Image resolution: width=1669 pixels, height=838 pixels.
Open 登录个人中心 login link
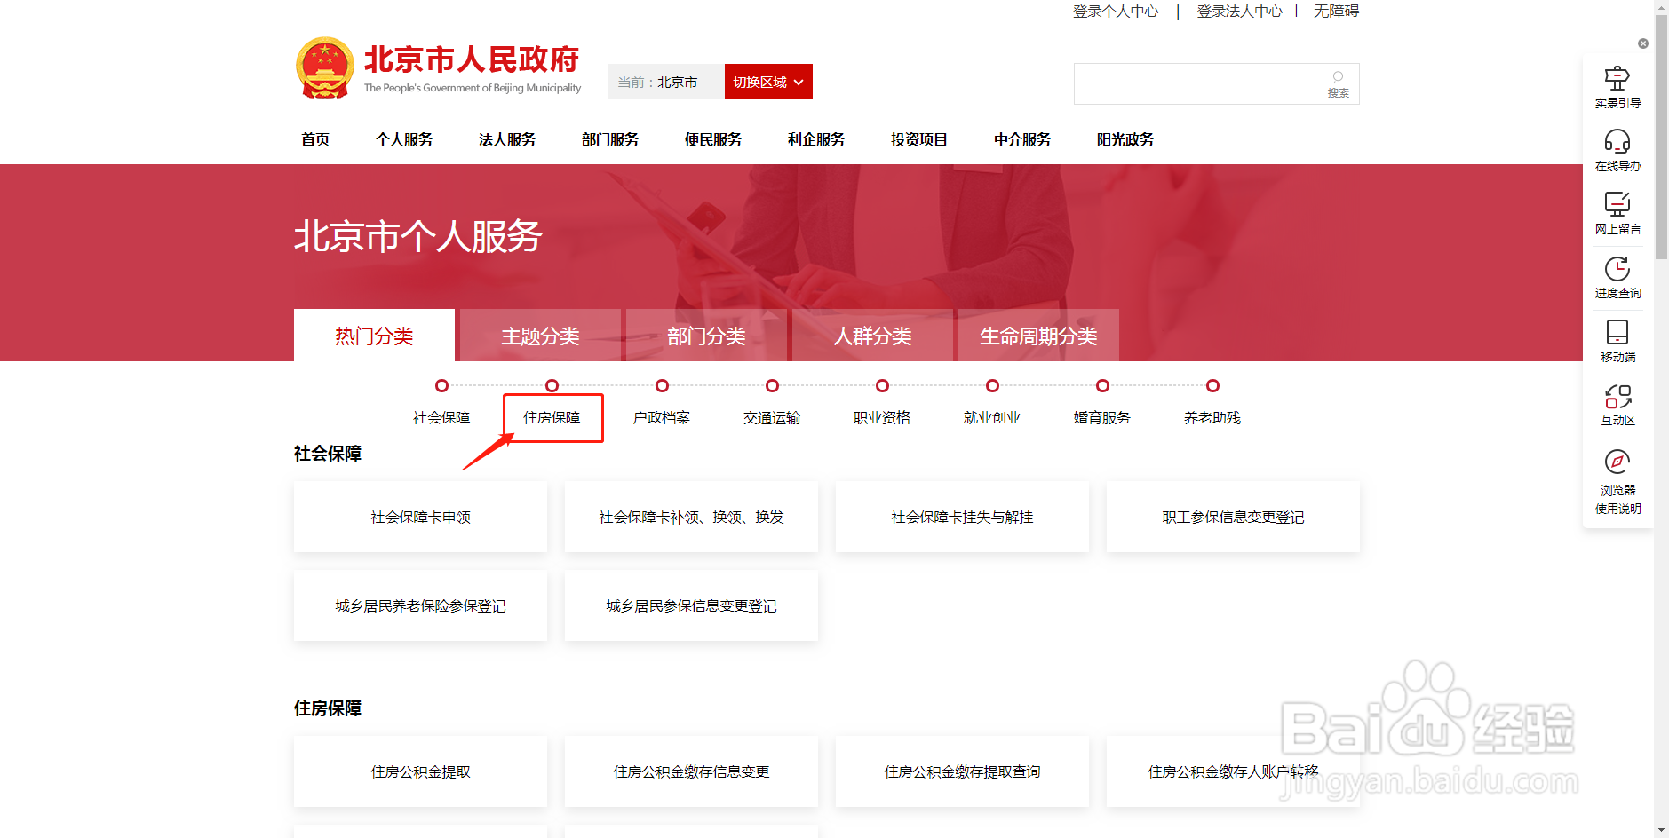(x=1115, y=12)
